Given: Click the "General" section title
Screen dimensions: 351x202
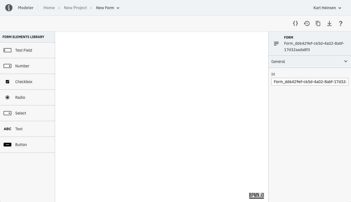Looking at the screenshot, I should [x=278, y=62].
